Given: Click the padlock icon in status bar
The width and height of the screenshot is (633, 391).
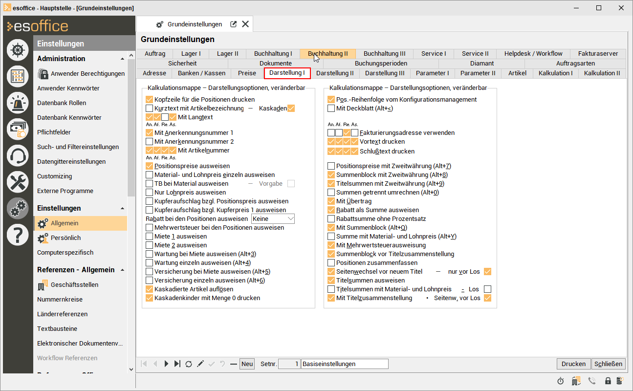Looking at the screenshot, I should pos(608,381).
